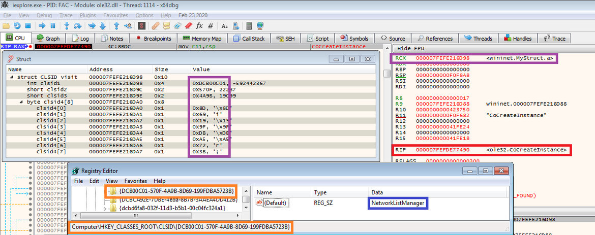The height and width of the screenshot is (235, 595).
Task: Open the calculator toolbar icon
Action: tap(248, 25)
